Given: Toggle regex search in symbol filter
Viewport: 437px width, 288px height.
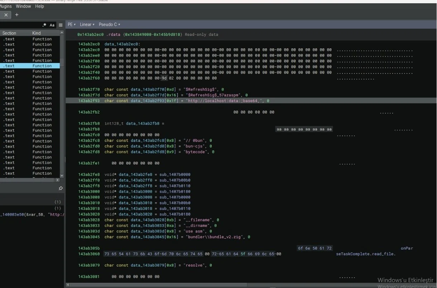Looking at the screenshot, I should tap(44, 25).
